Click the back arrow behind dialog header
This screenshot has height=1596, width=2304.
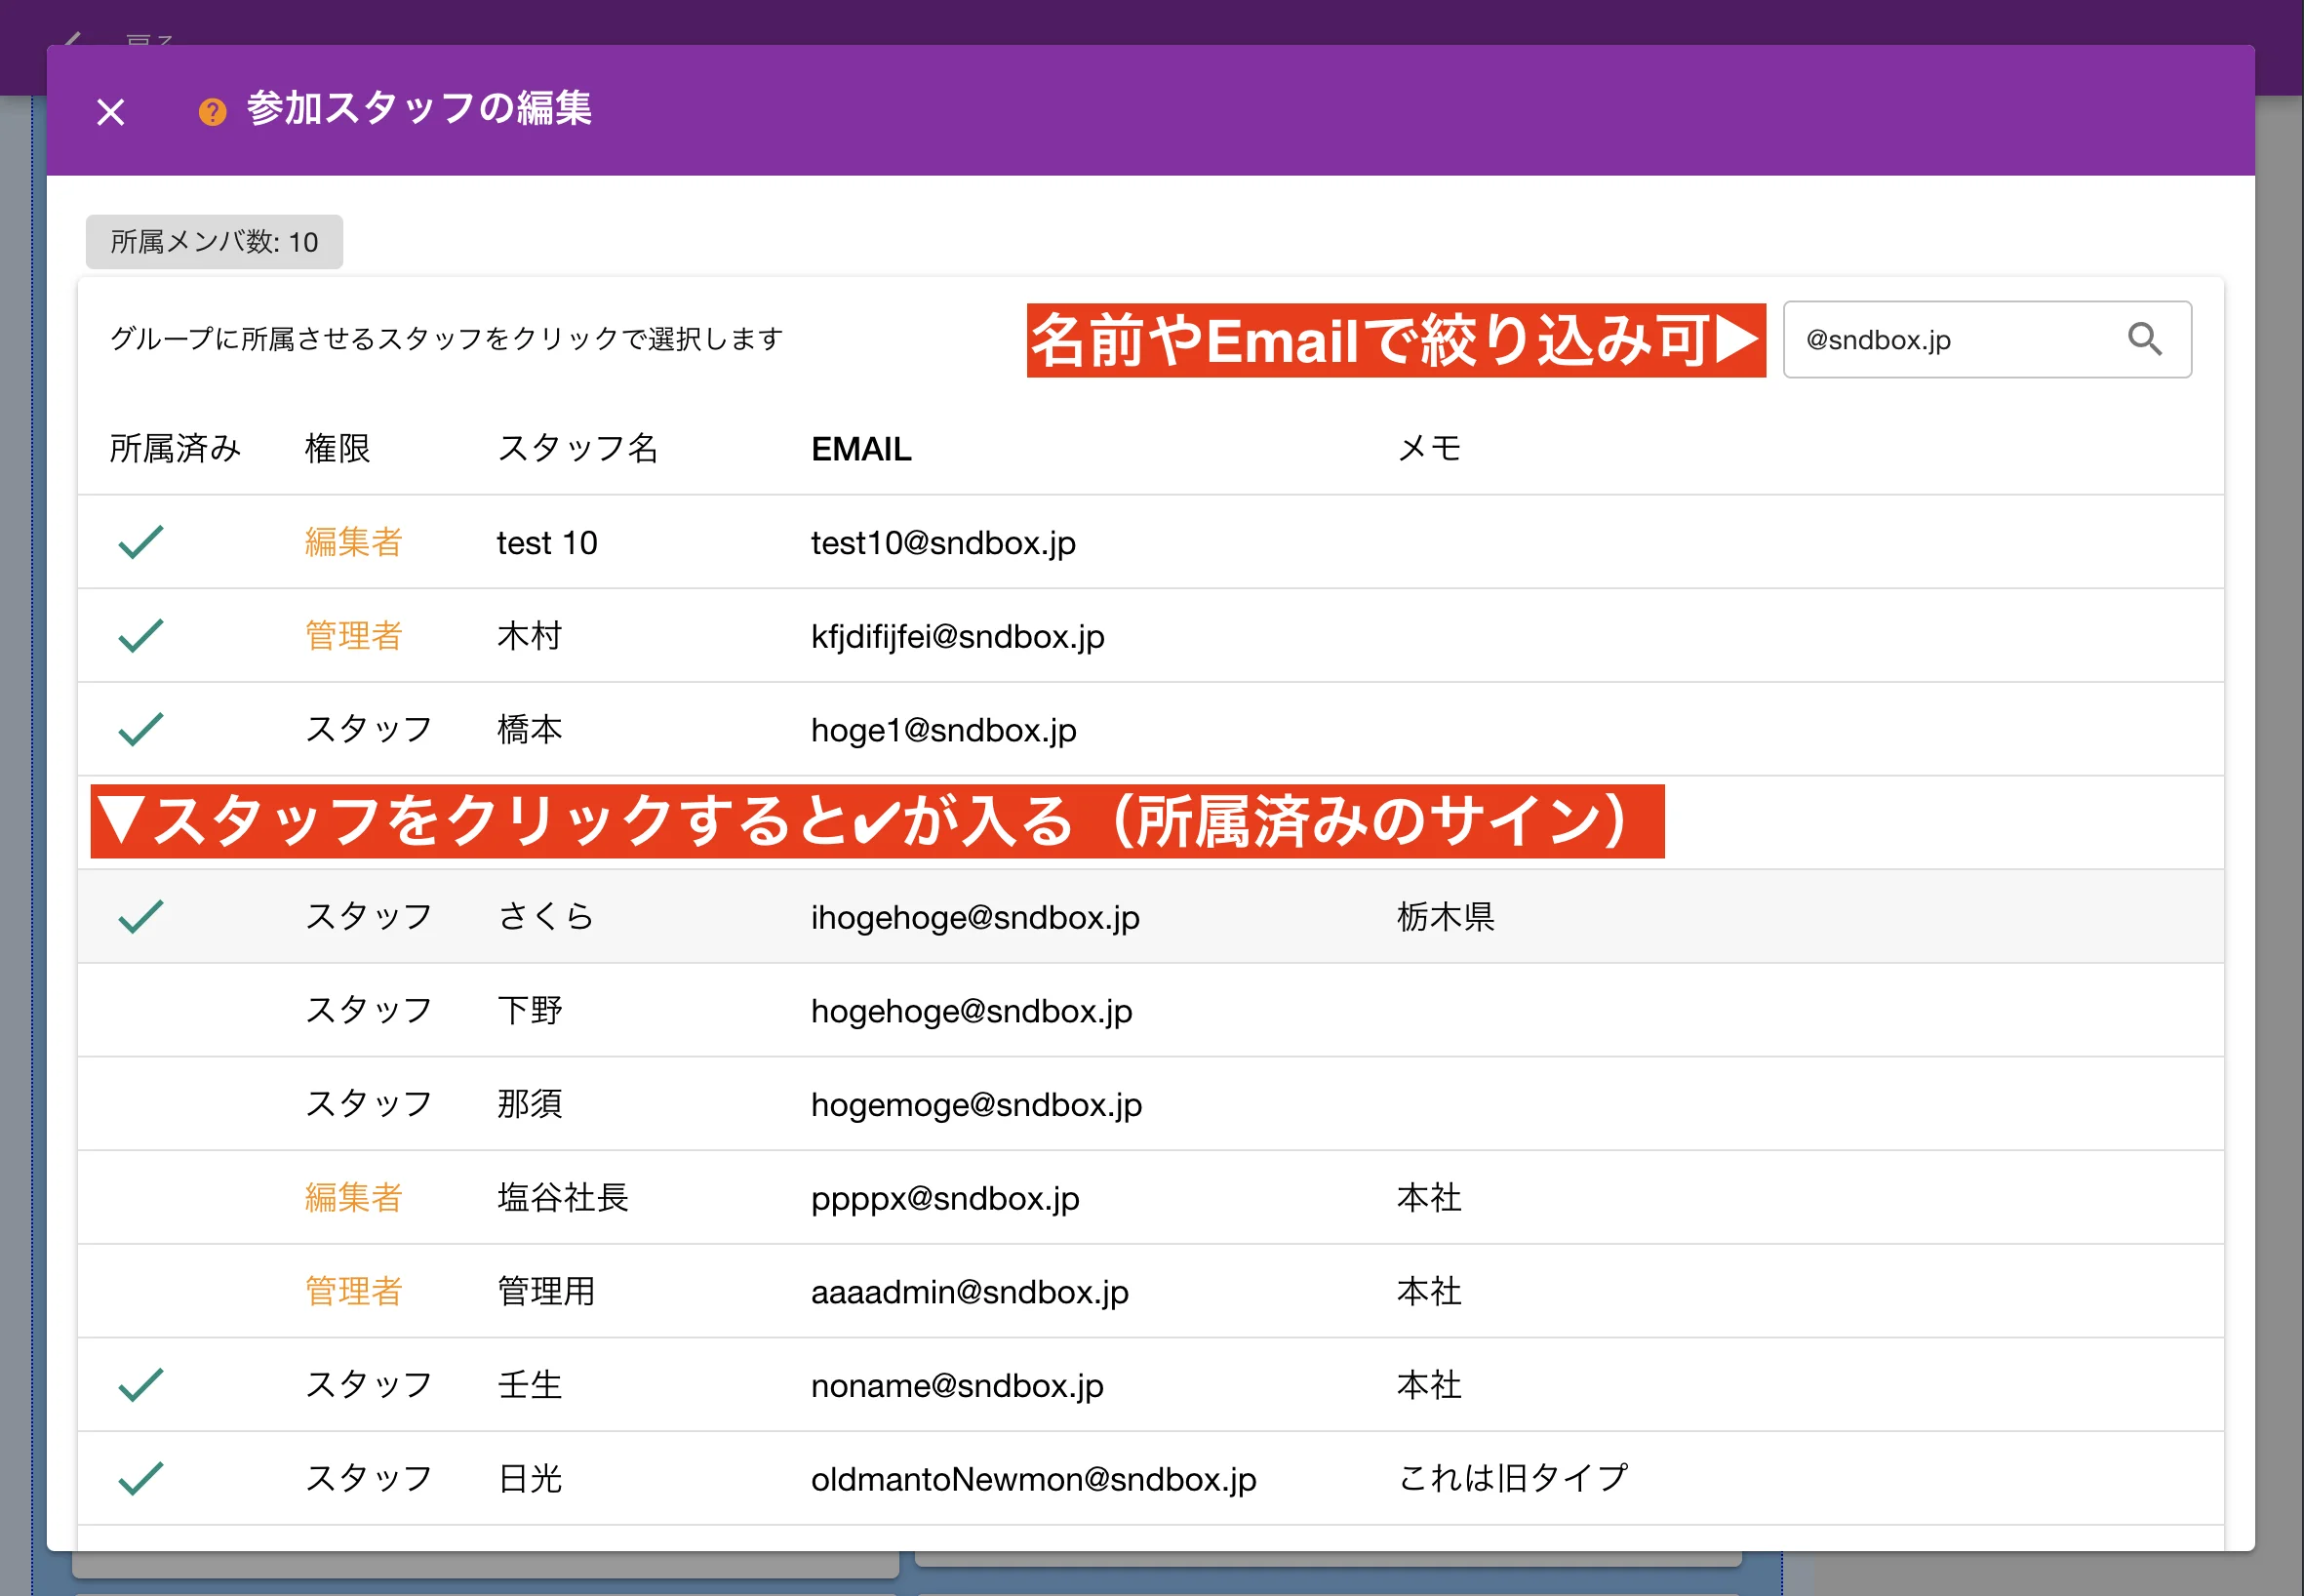tap(72, 38)
